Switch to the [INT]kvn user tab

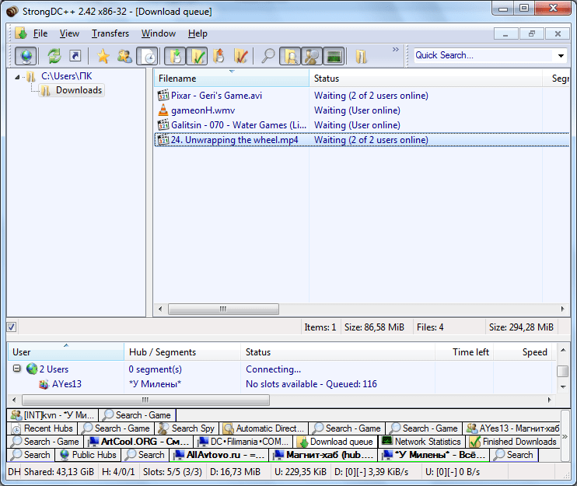52,415
